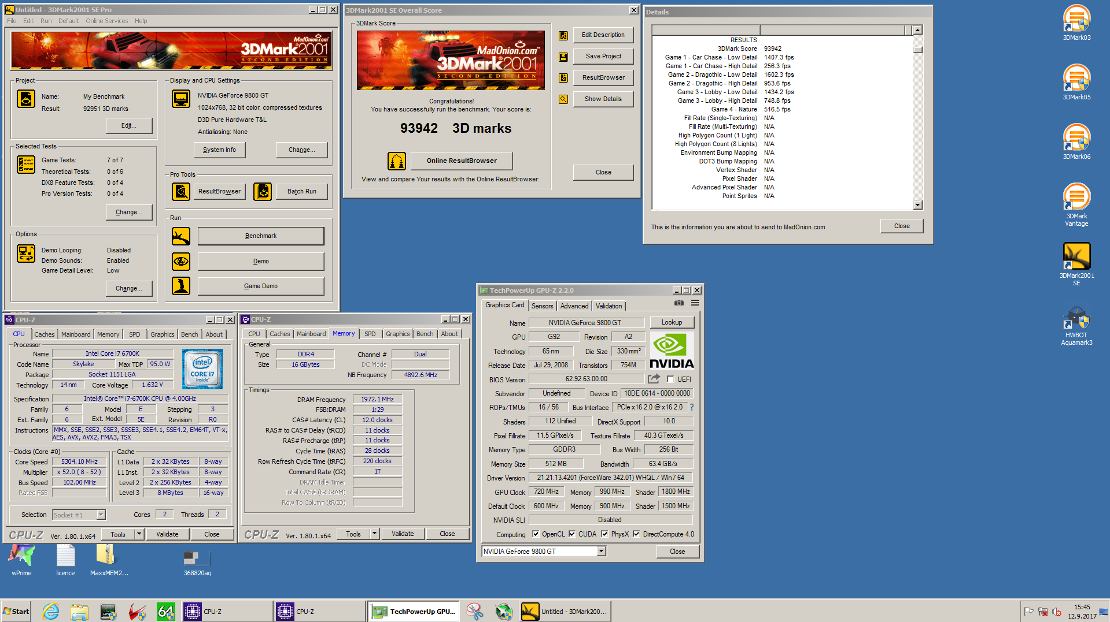Click the Online ResultBrowser icon
The width and height of the screenshot is (1110, 622).
[x=397, y=161]
